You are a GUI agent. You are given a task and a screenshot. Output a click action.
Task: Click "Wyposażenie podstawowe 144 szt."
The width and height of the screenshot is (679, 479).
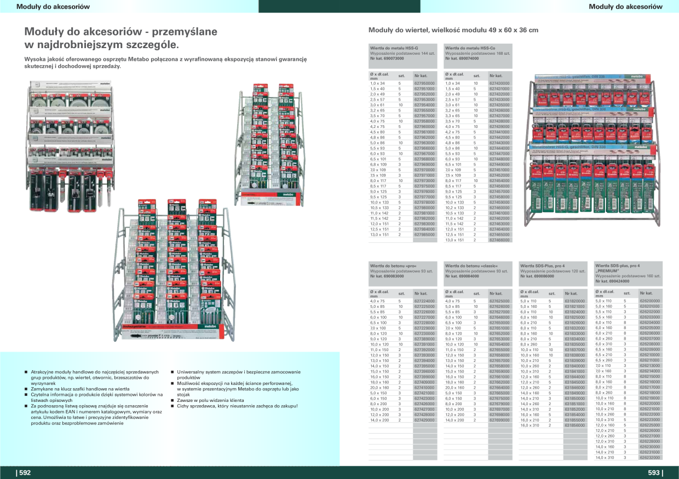(x=403, y=53)
